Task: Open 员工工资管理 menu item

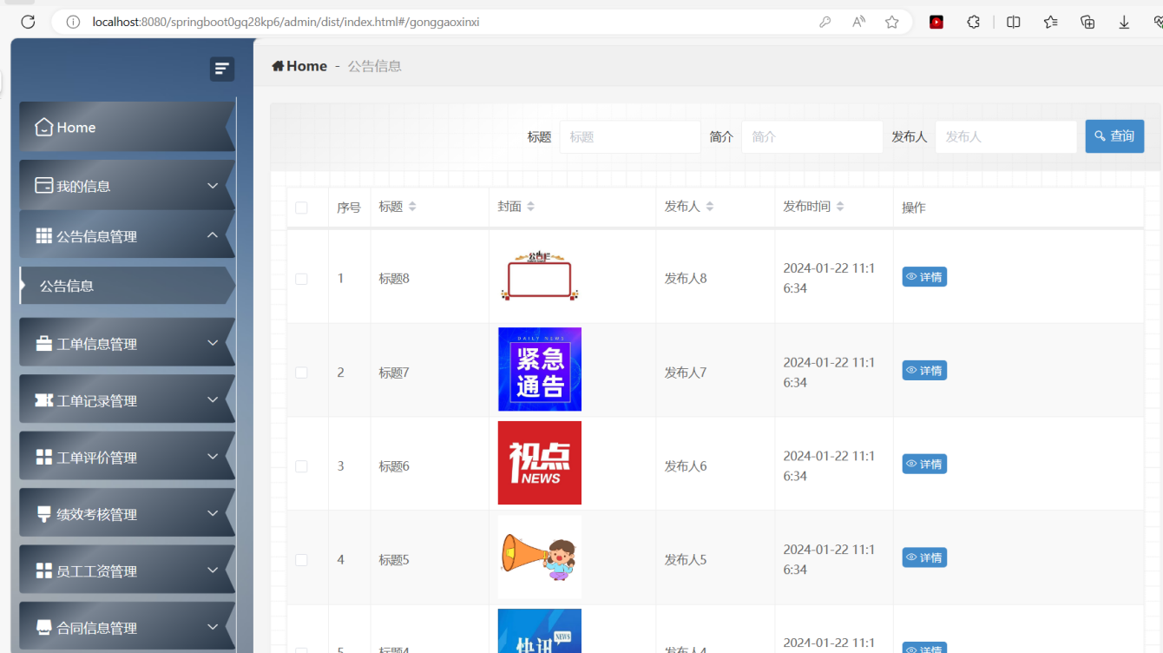Action: point(127,571)
